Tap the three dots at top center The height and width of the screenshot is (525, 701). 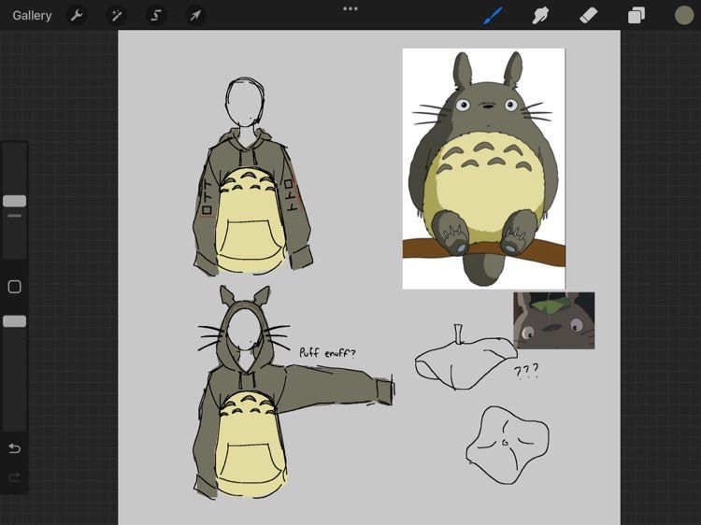pyautogui.click(x=350, y=8)
